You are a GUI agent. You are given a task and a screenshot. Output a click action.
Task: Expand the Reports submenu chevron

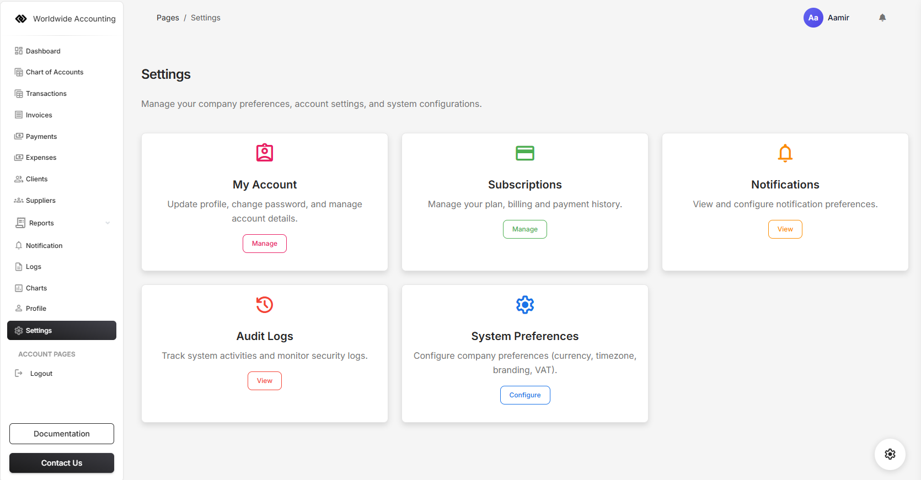[108, 223]
